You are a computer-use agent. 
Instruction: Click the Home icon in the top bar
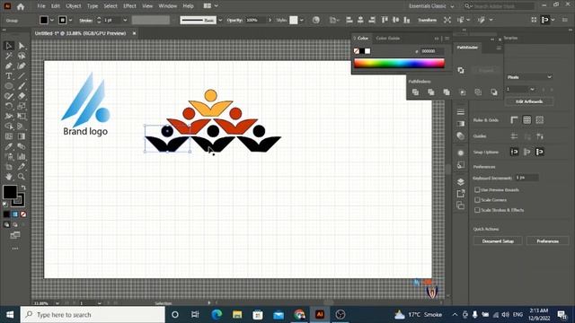pos(21,6)
